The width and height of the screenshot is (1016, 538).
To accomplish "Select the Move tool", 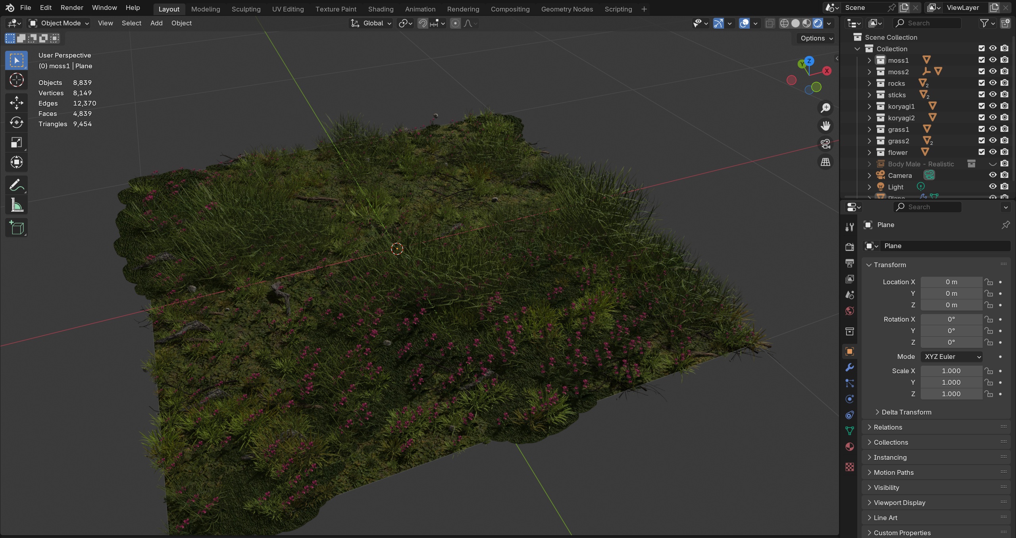I will click(16, 102).
